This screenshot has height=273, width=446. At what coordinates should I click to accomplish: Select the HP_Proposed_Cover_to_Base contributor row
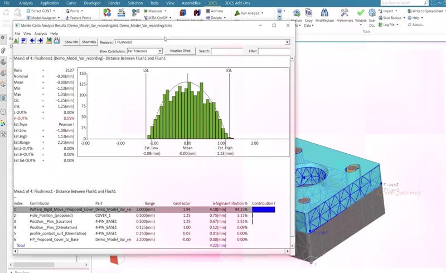[x=144, y=240]
